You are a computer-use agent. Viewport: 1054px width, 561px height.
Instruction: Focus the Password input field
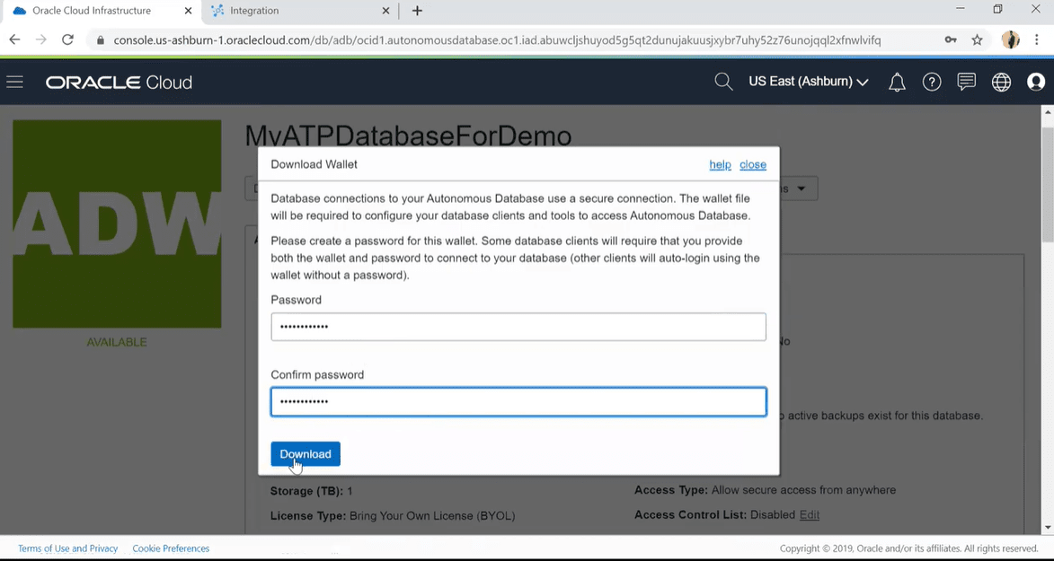coord(518,327)
